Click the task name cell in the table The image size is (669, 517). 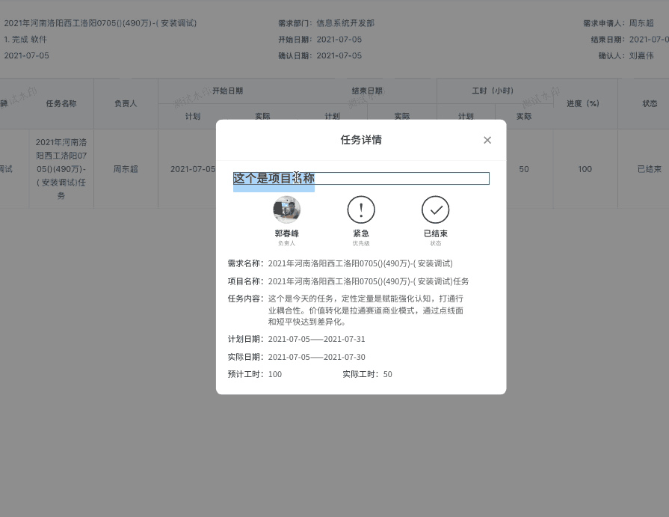click(61, 169)
